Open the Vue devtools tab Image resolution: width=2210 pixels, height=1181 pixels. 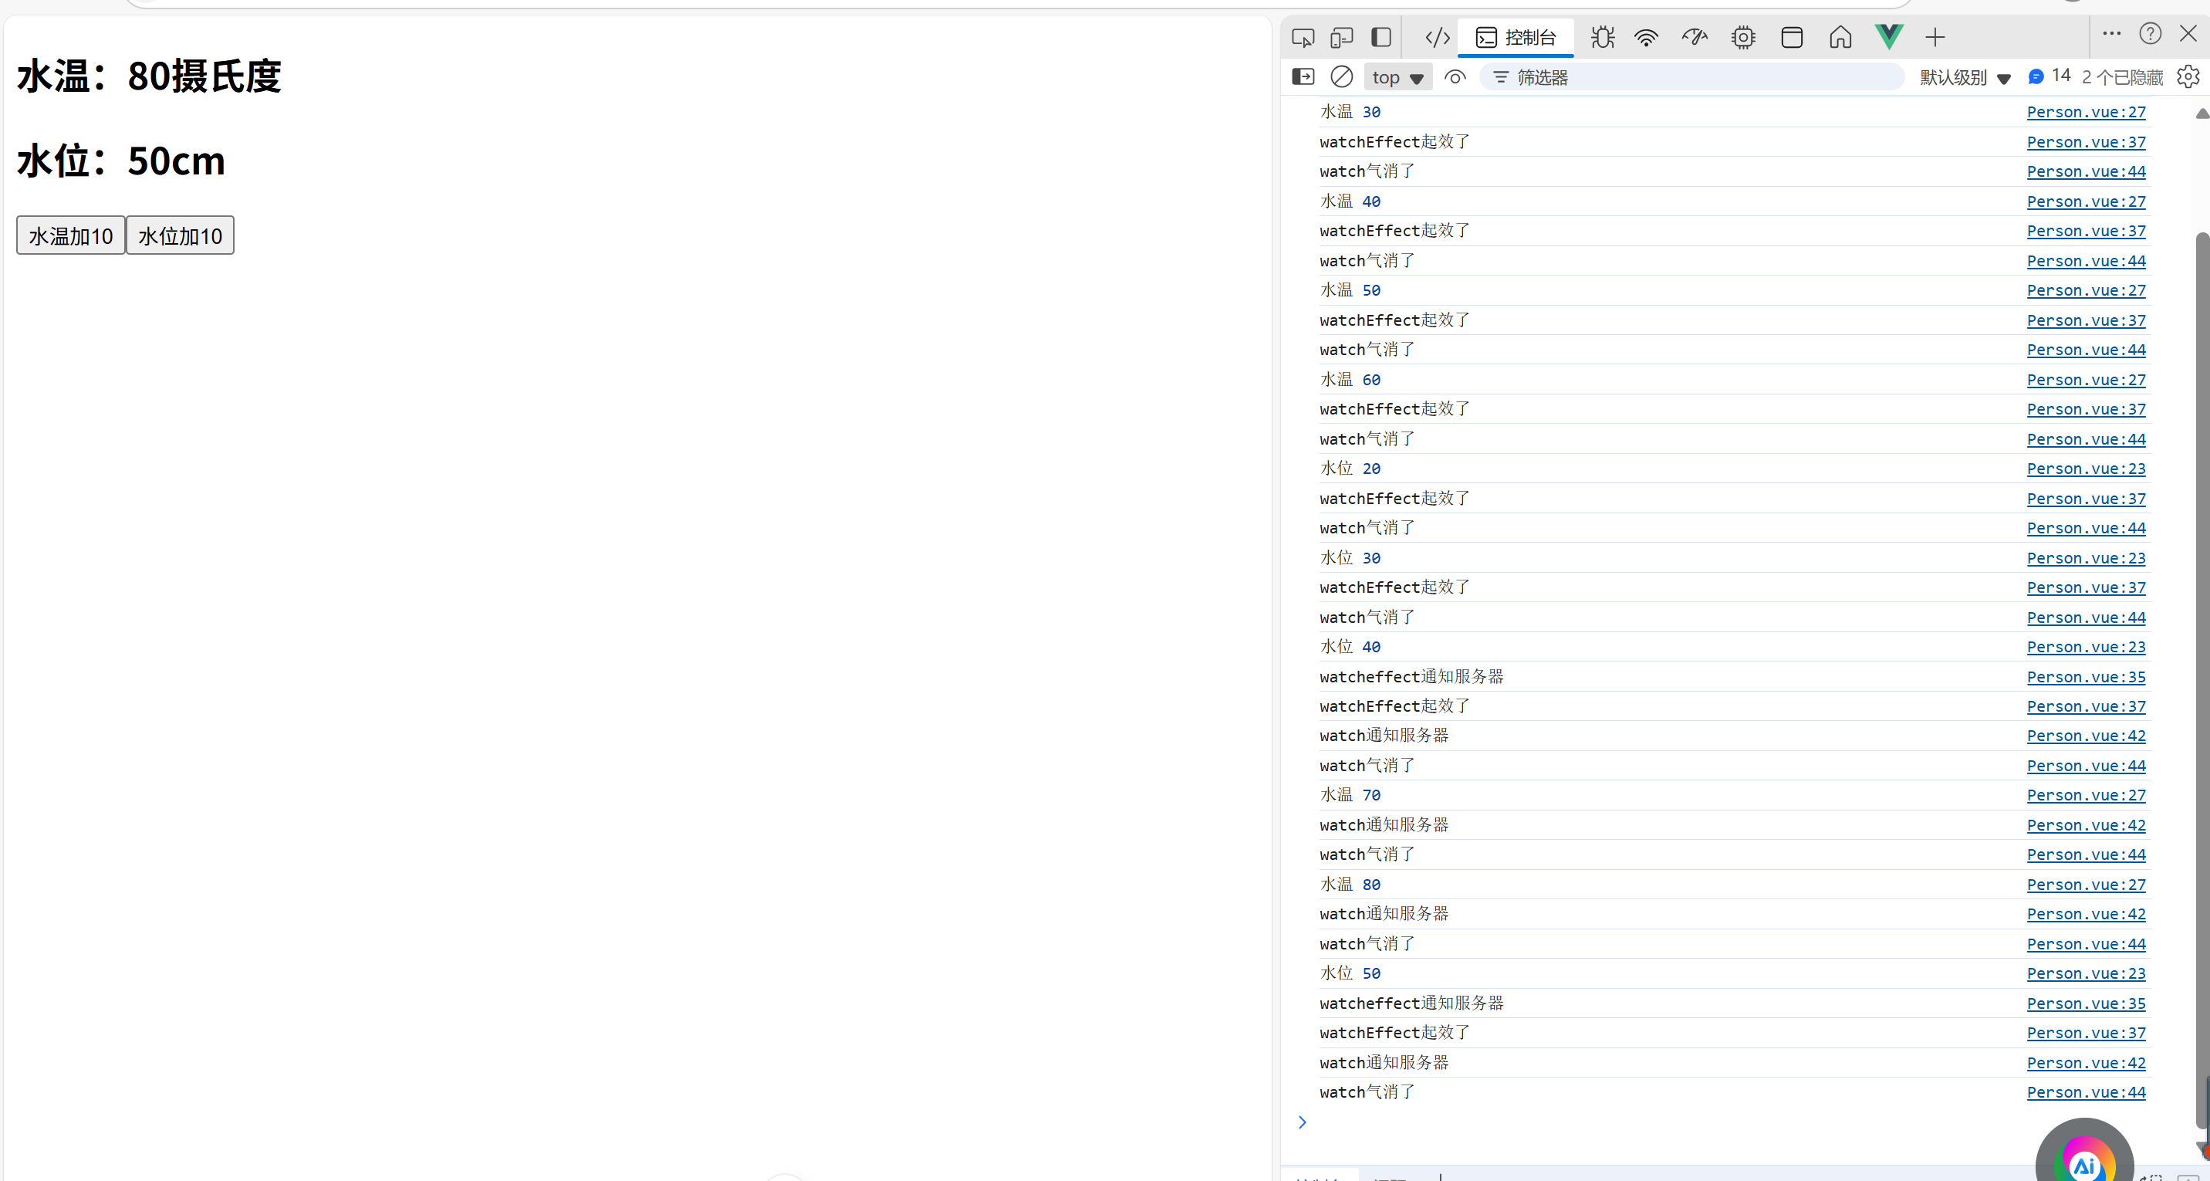tap(1888, 37)
